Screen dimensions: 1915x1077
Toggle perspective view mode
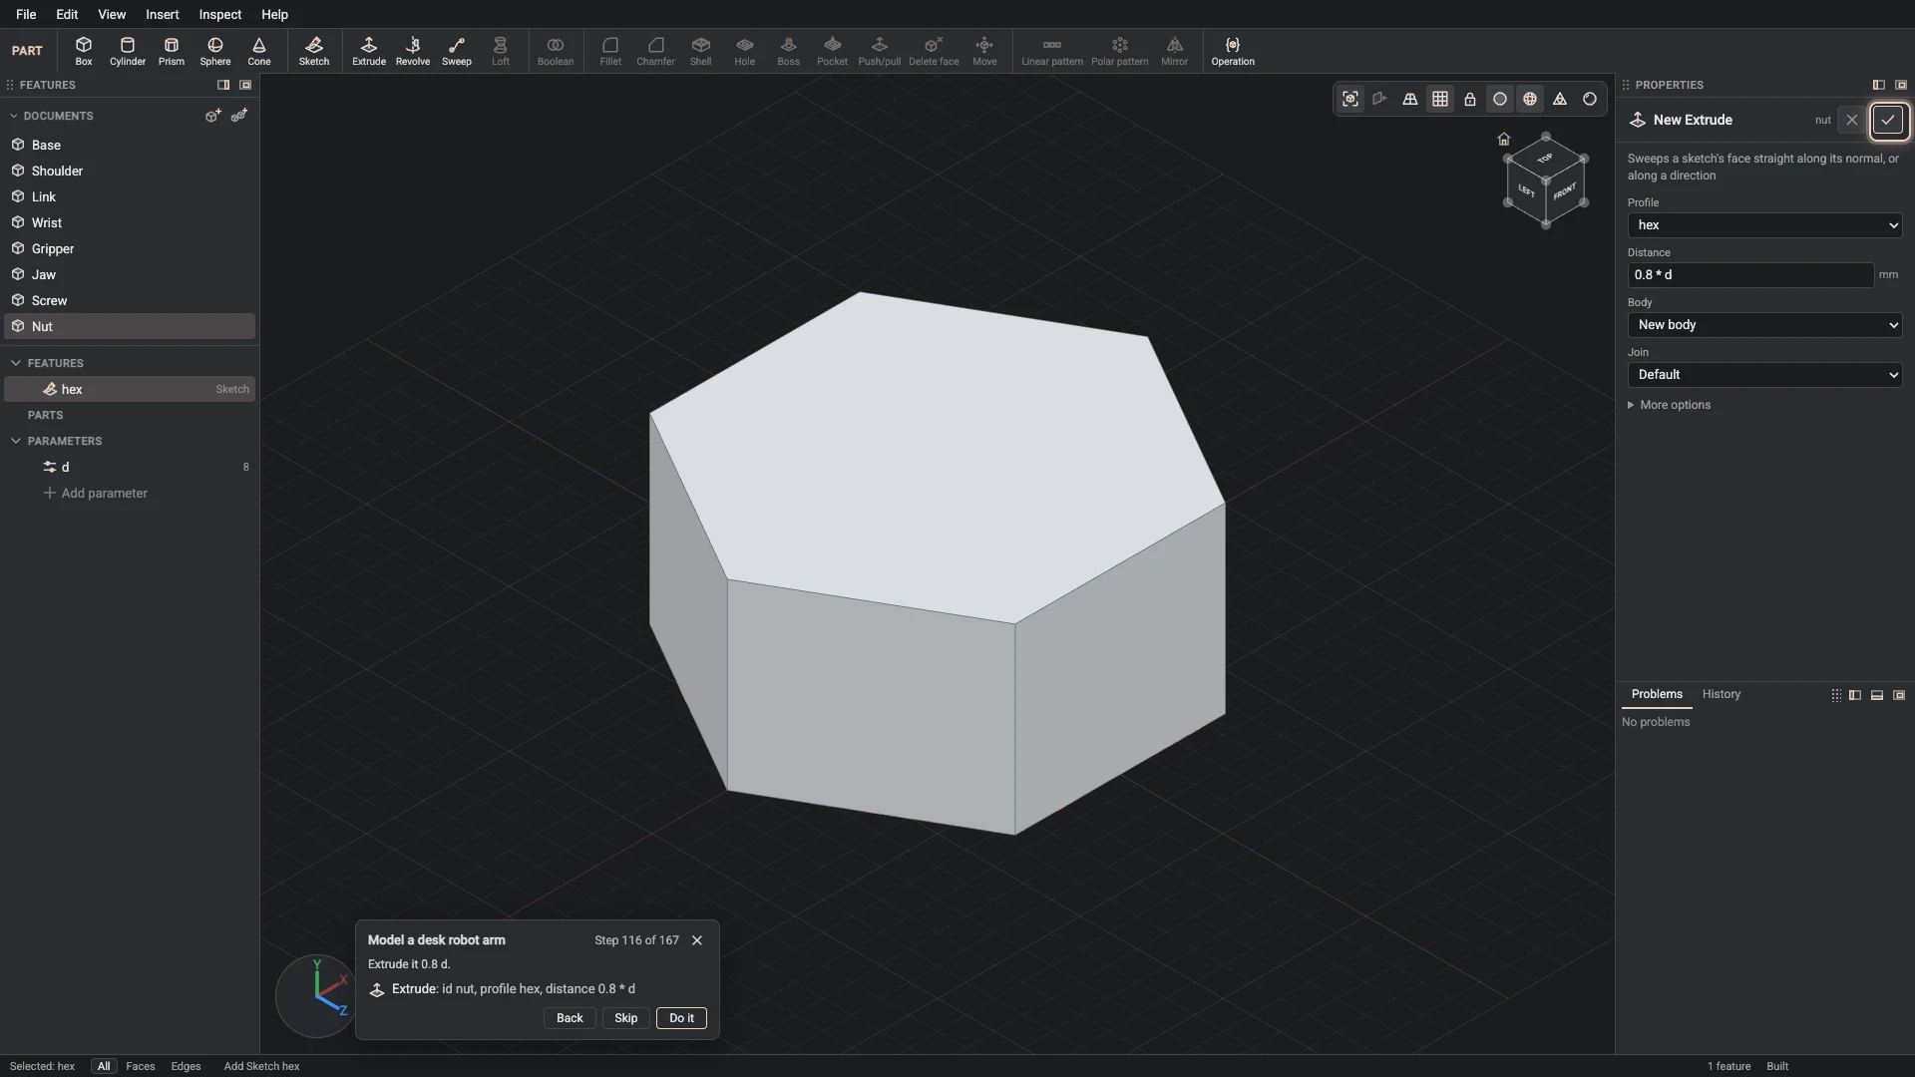(1410, 99)
